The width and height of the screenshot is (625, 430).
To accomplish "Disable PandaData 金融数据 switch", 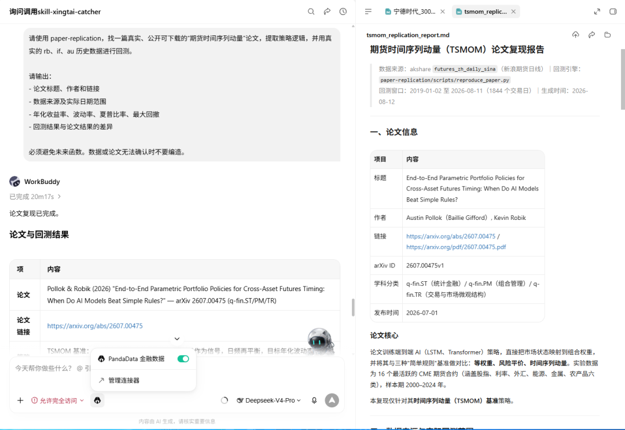I will point(183,359).
